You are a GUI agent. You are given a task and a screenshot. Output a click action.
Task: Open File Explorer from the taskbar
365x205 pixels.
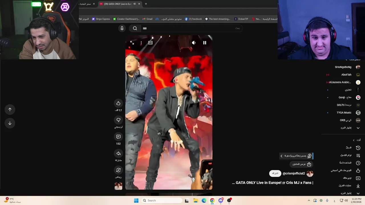[x=196, y=200]
